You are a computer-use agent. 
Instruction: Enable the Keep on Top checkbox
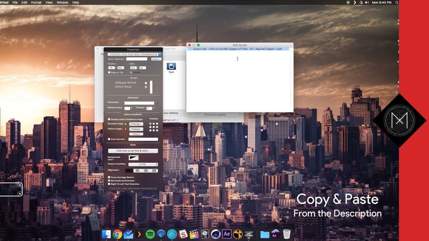(x=109, y=72)
